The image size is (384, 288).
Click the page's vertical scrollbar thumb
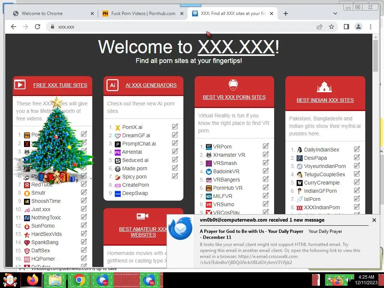pos(375,56)
